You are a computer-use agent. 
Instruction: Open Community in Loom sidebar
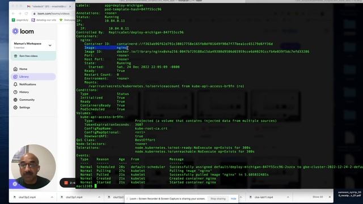pyautogui.click(x=33, y=100)
